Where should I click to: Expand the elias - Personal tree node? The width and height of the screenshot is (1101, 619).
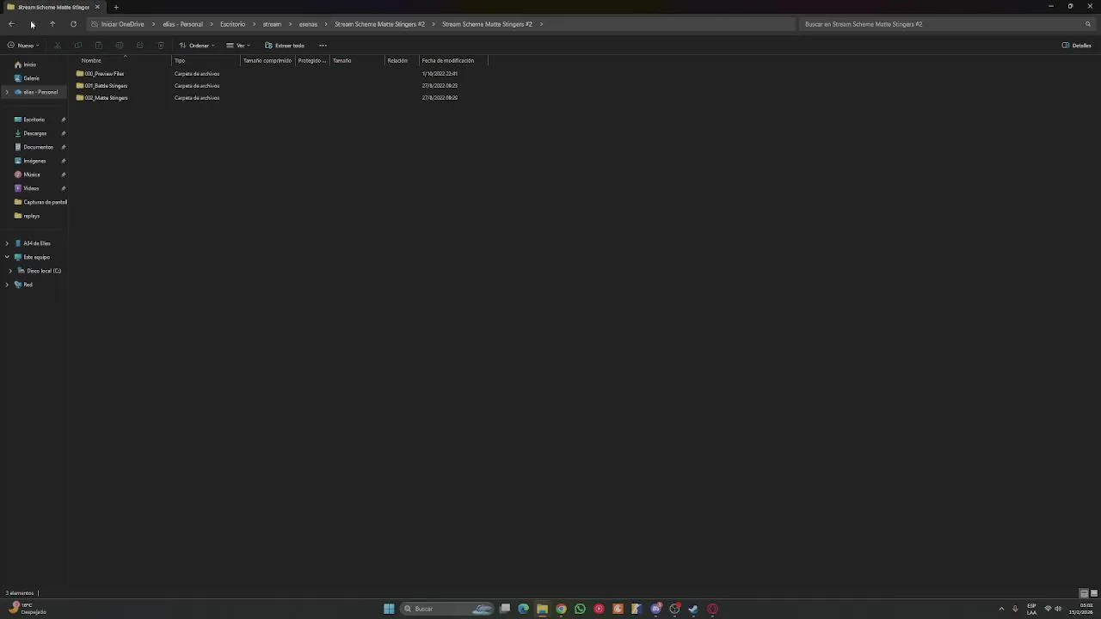[x=7, y=92]
